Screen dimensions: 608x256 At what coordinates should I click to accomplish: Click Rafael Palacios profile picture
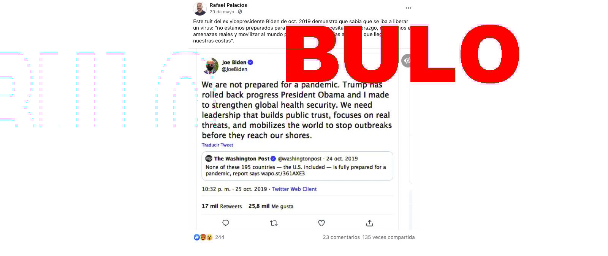(200, 8)
